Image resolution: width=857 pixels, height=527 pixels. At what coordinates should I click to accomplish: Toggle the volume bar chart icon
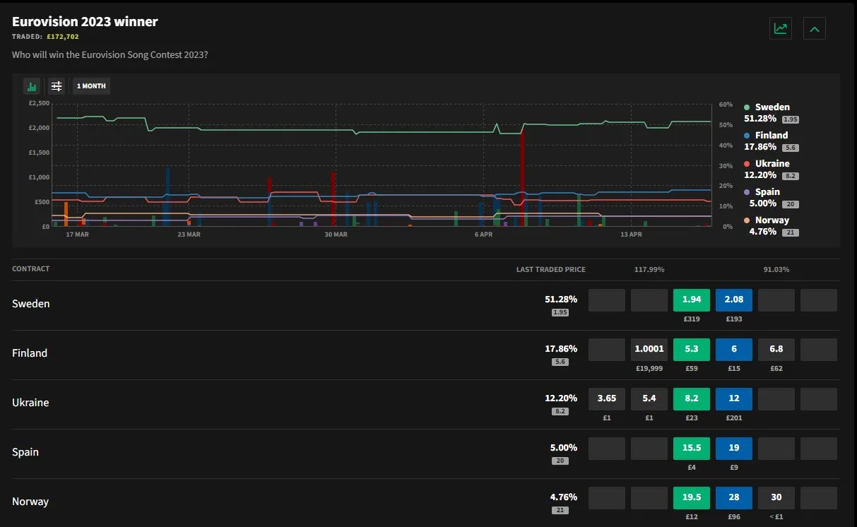pos(32,86)
